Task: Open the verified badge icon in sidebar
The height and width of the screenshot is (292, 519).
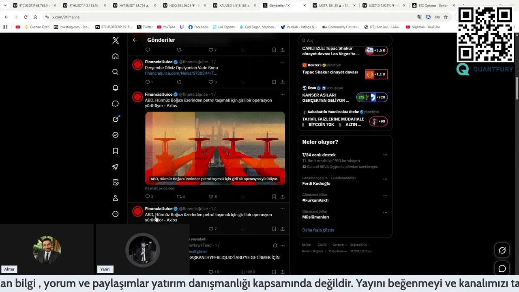Action: [116, 135]
